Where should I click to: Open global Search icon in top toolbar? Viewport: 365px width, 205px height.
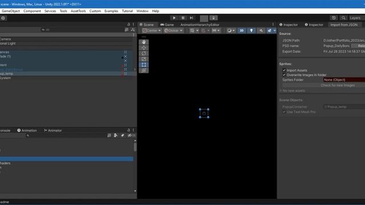(x=343, y=18)
